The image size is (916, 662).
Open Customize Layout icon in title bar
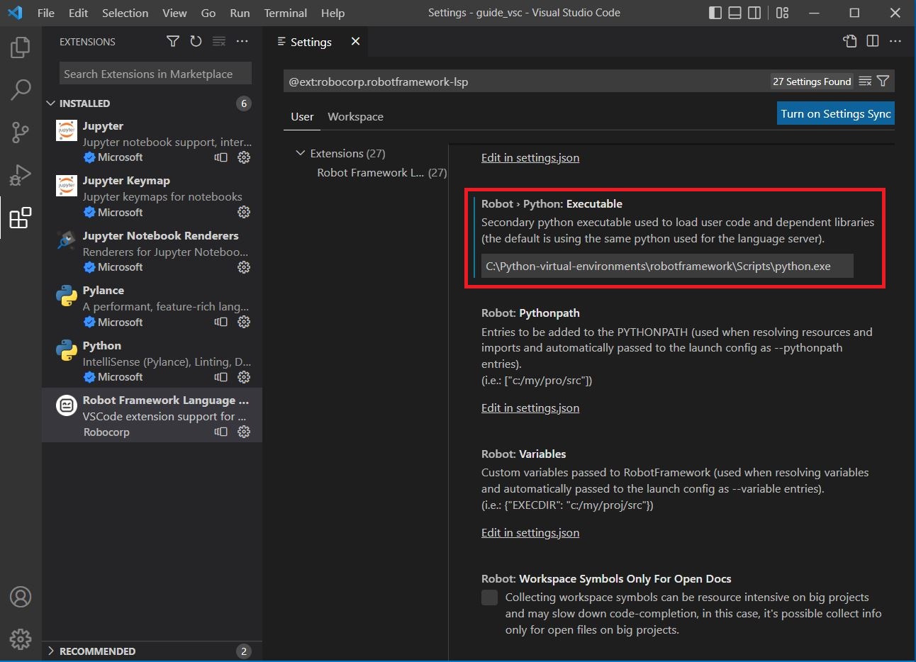coord(783,13)
